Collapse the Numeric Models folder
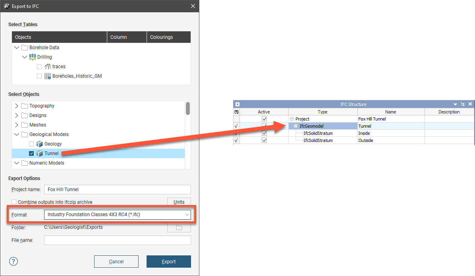The height and width of the screenshot is (276, 475). [17, 163]
